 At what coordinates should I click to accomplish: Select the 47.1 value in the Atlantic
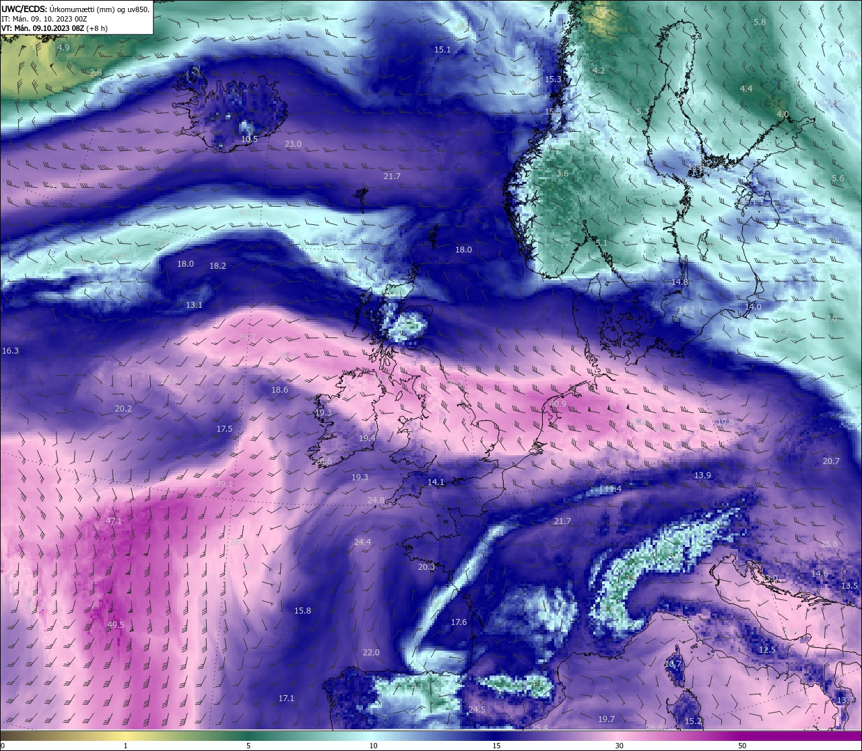pos(114,521)
